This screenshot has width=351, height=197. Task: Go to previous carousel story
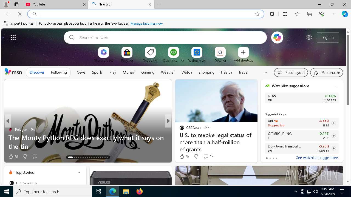pos(8,121)
